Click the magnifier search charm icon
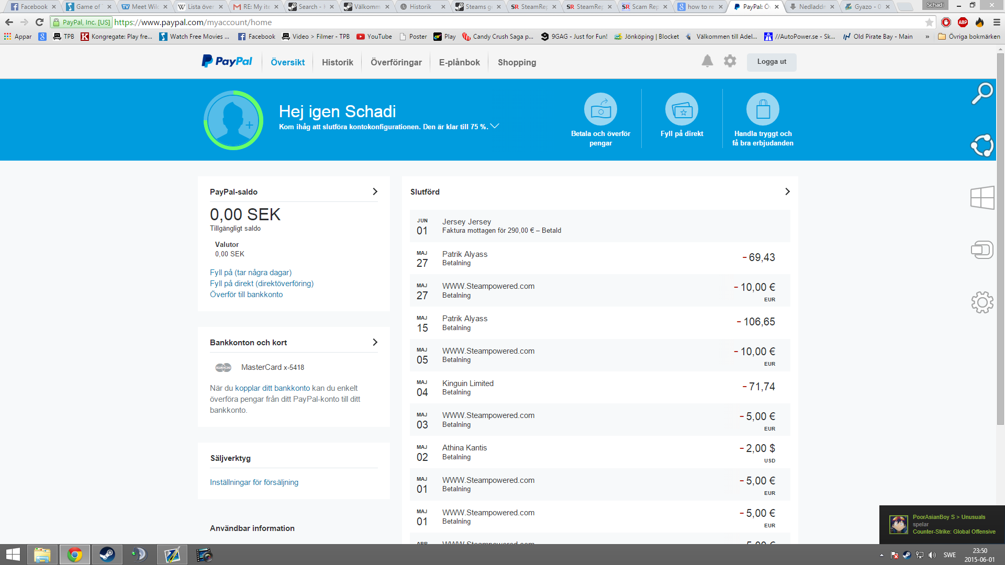 (982, 94)
